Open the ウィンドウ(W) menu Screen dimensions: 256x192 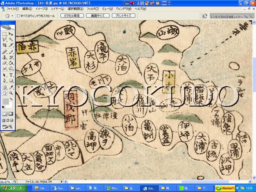coord(124,9)
